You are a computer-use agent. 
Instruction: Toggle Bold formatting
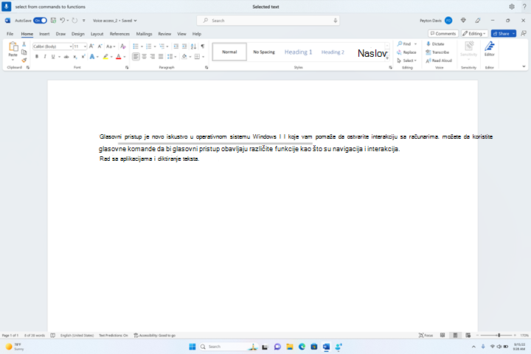37,57
